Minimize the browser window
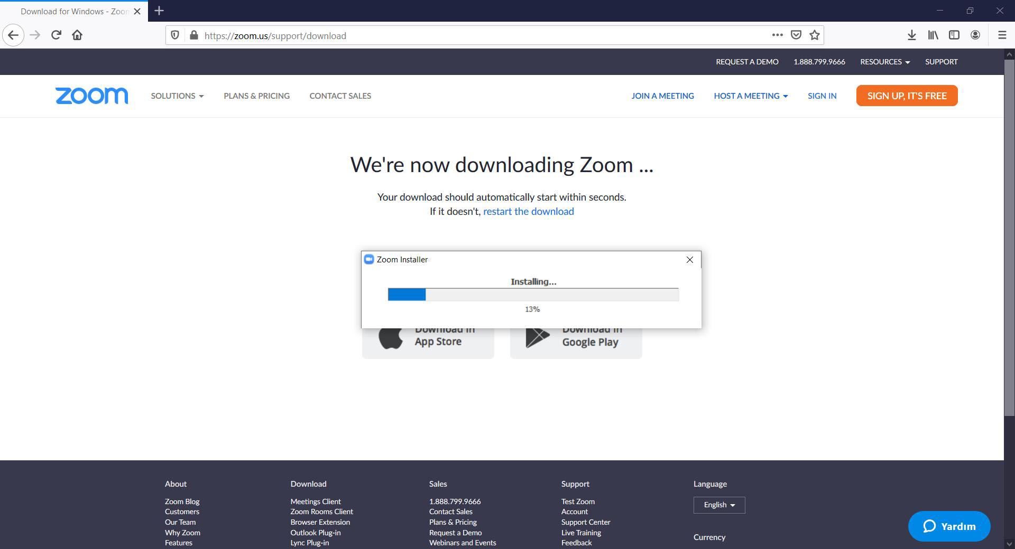The height and width of the screenshot is (549, 1015). [x=939, y=11]
